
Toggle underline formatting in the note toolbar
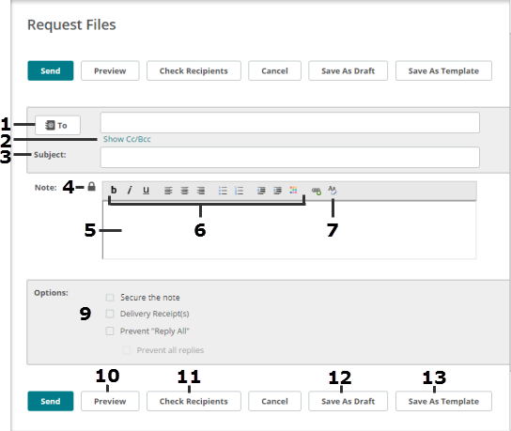pyautogui.click(x=146, y=190)
